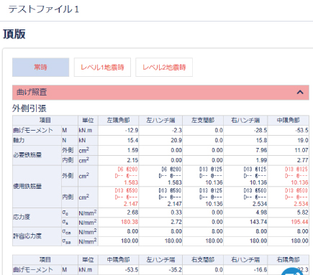Screen dimensions: 313x275
Task: Click the red 2.147 value under 左隅角部
Action: point(131,204)
